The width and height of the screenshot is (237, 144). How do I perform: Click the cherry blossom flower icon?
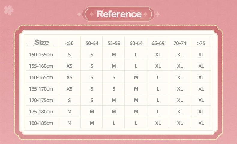[9, 10]
